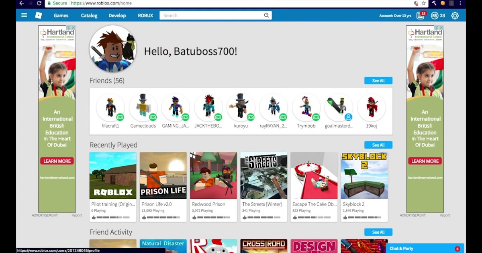Open the settings gear icon
The image size is (482, 253).
[x=455, y=16]
